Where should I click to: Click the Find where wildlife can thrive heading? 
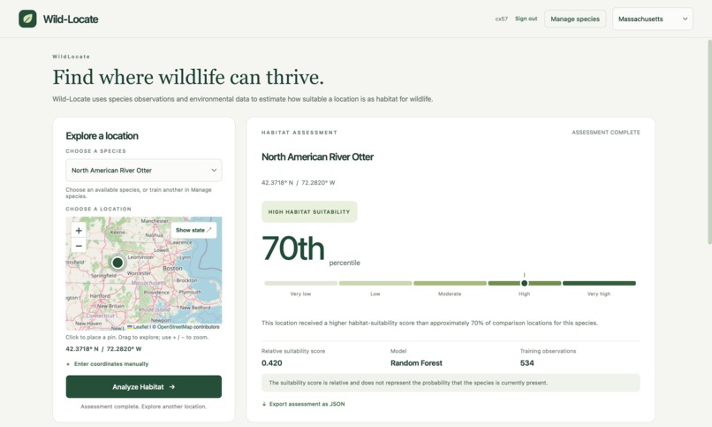tap(188, 77)
